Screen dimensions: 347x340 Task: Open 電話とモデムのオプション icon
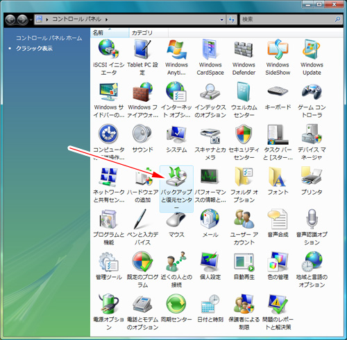[x=142, y=304]
